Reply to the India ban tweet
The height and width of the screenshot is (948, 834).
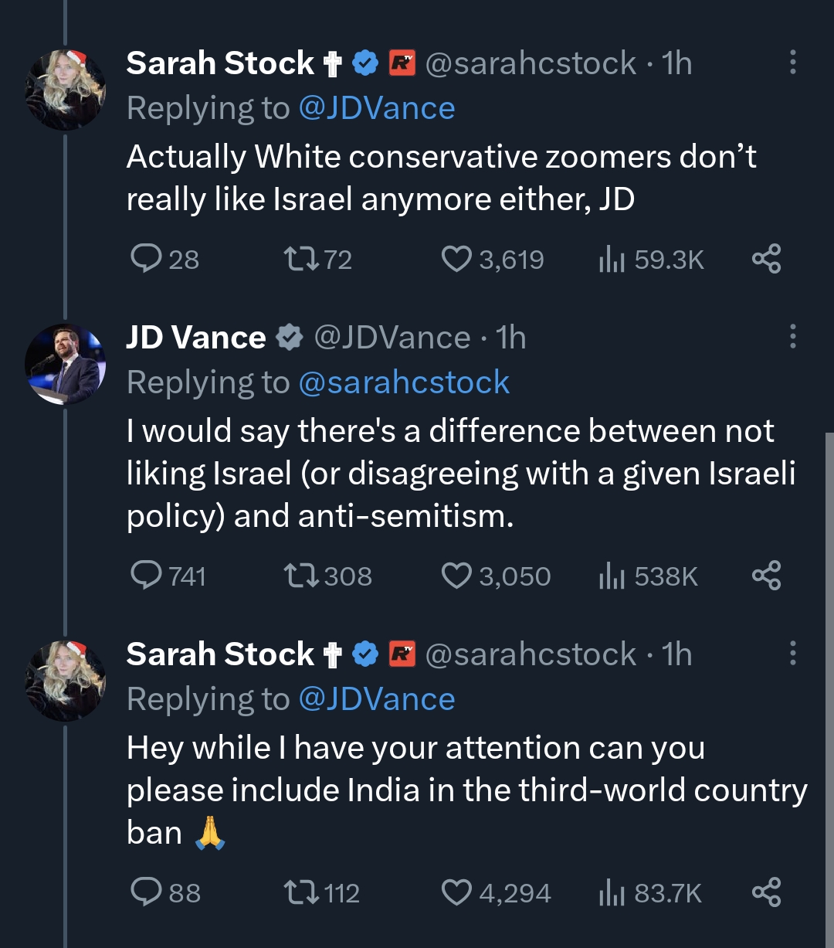pos(145,892)
